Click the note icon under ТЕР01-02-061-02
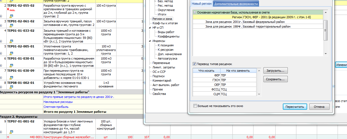 click(11, 25)
